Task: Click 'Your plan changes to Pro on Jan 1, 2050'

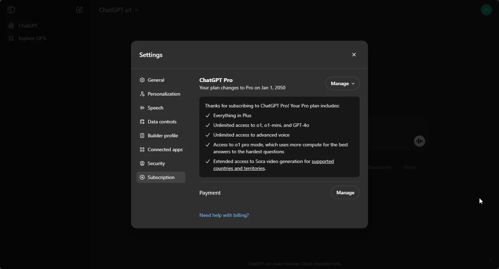Action: [x=242, y=88]
